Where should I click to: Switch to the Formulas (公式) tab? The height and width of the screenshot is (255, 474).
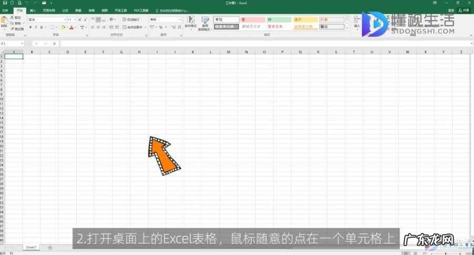(x=65, y=10)
